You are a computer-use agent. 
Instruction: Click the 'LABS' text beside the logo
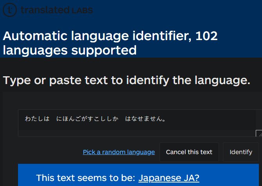[82, 11]
